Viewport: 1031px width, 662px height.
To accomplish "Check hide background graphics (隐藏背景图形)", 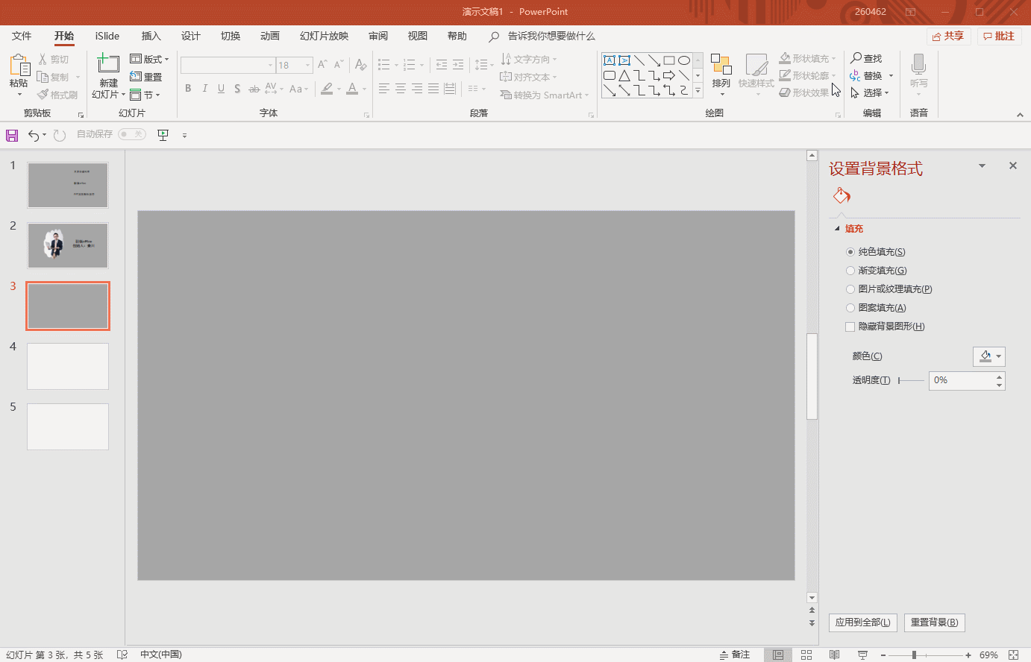I will pyautogui.click(x=850, y=327).
